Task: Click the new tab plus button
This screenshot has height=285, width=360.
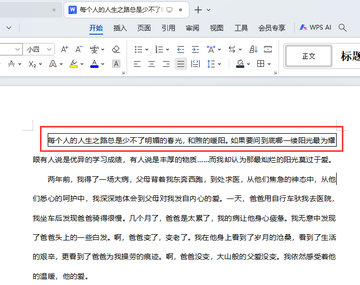Action: point(198,10)
